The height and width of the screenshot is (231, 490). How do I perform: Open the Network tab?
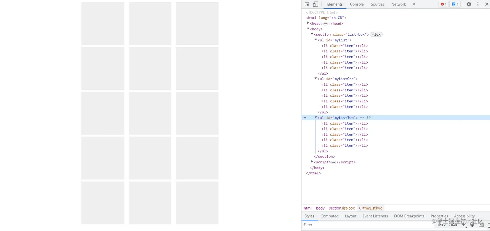click(399, 4)
